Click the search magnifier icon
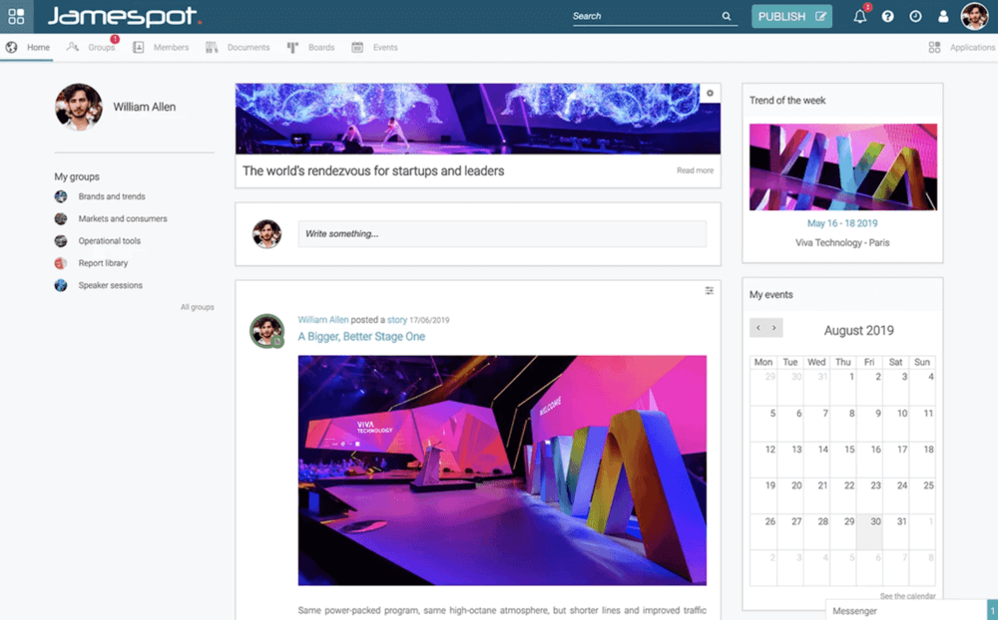 727,17
